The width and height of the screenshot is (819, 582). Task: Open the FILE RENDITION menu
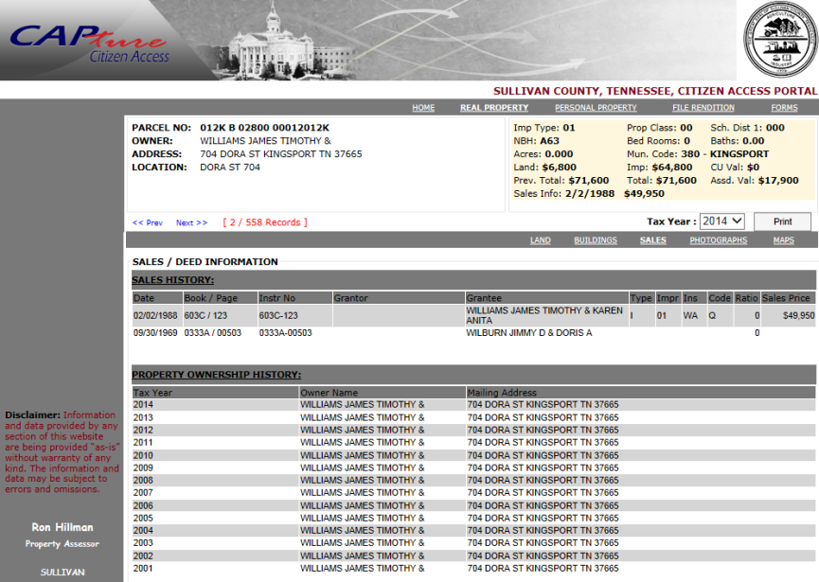click(703, 108)
